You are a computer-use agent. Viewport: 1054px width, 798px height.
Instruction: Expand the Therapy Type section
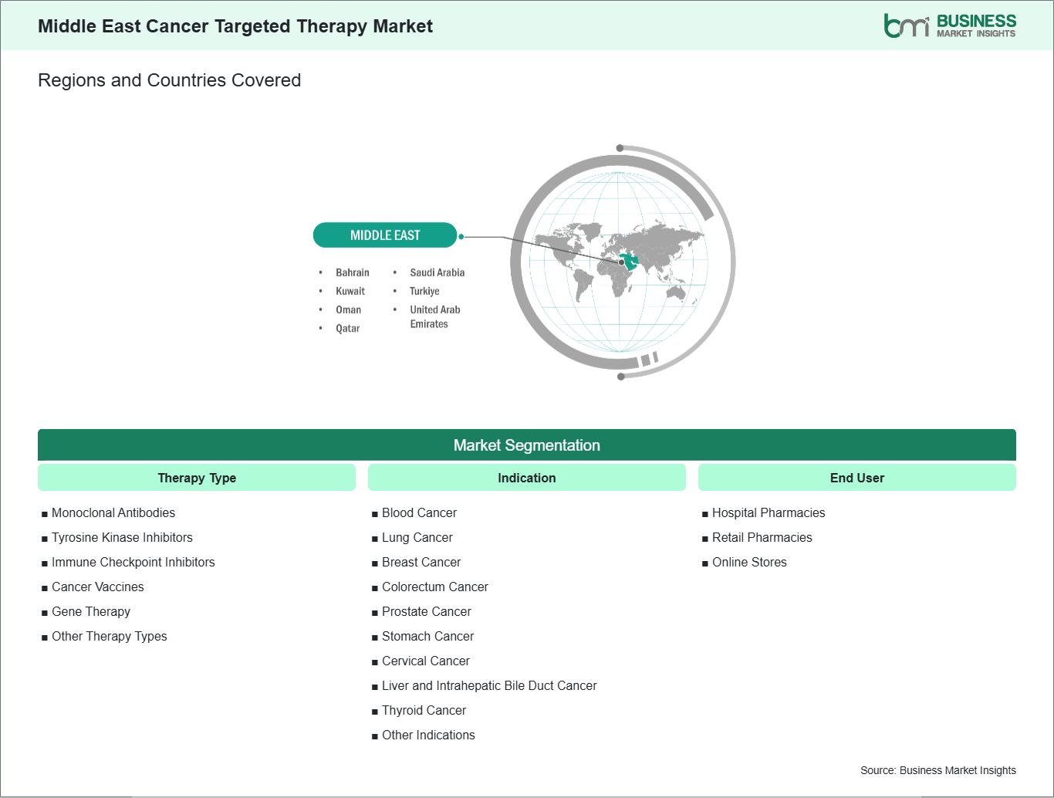pyautogui.click(x=196, y=477)
